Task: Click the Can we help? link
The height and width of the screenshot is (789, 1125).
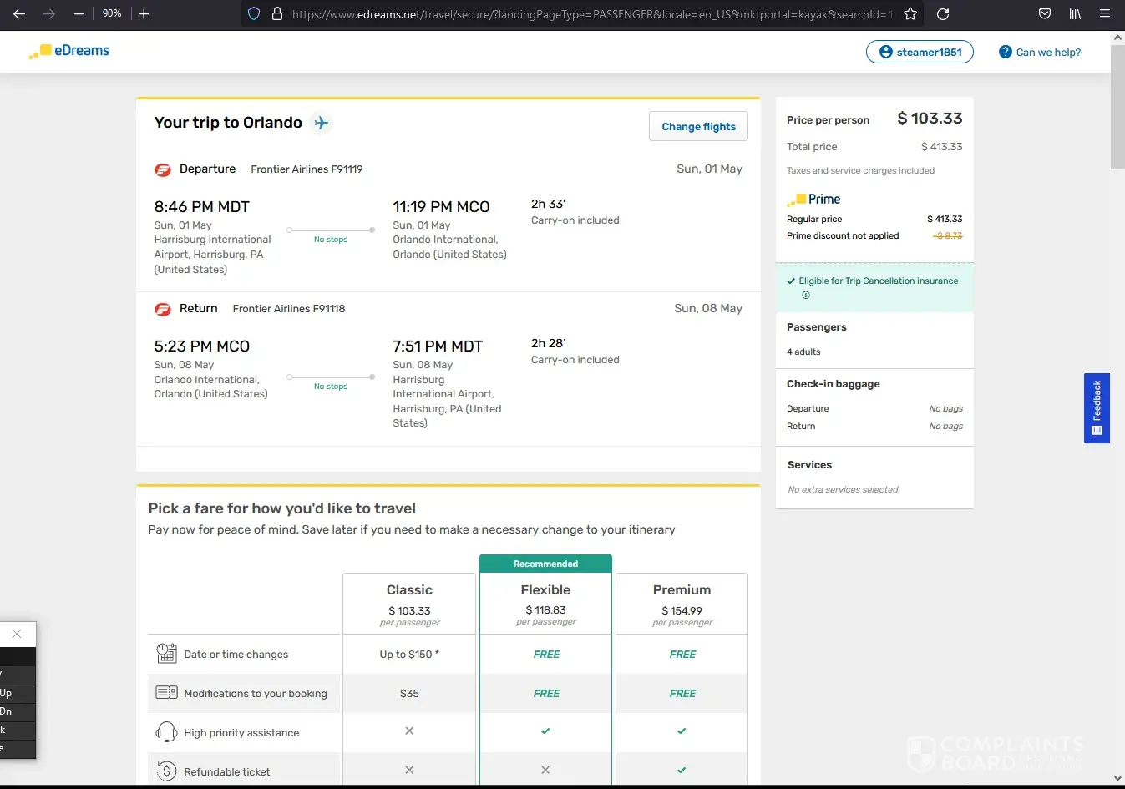Action: 1040,52
